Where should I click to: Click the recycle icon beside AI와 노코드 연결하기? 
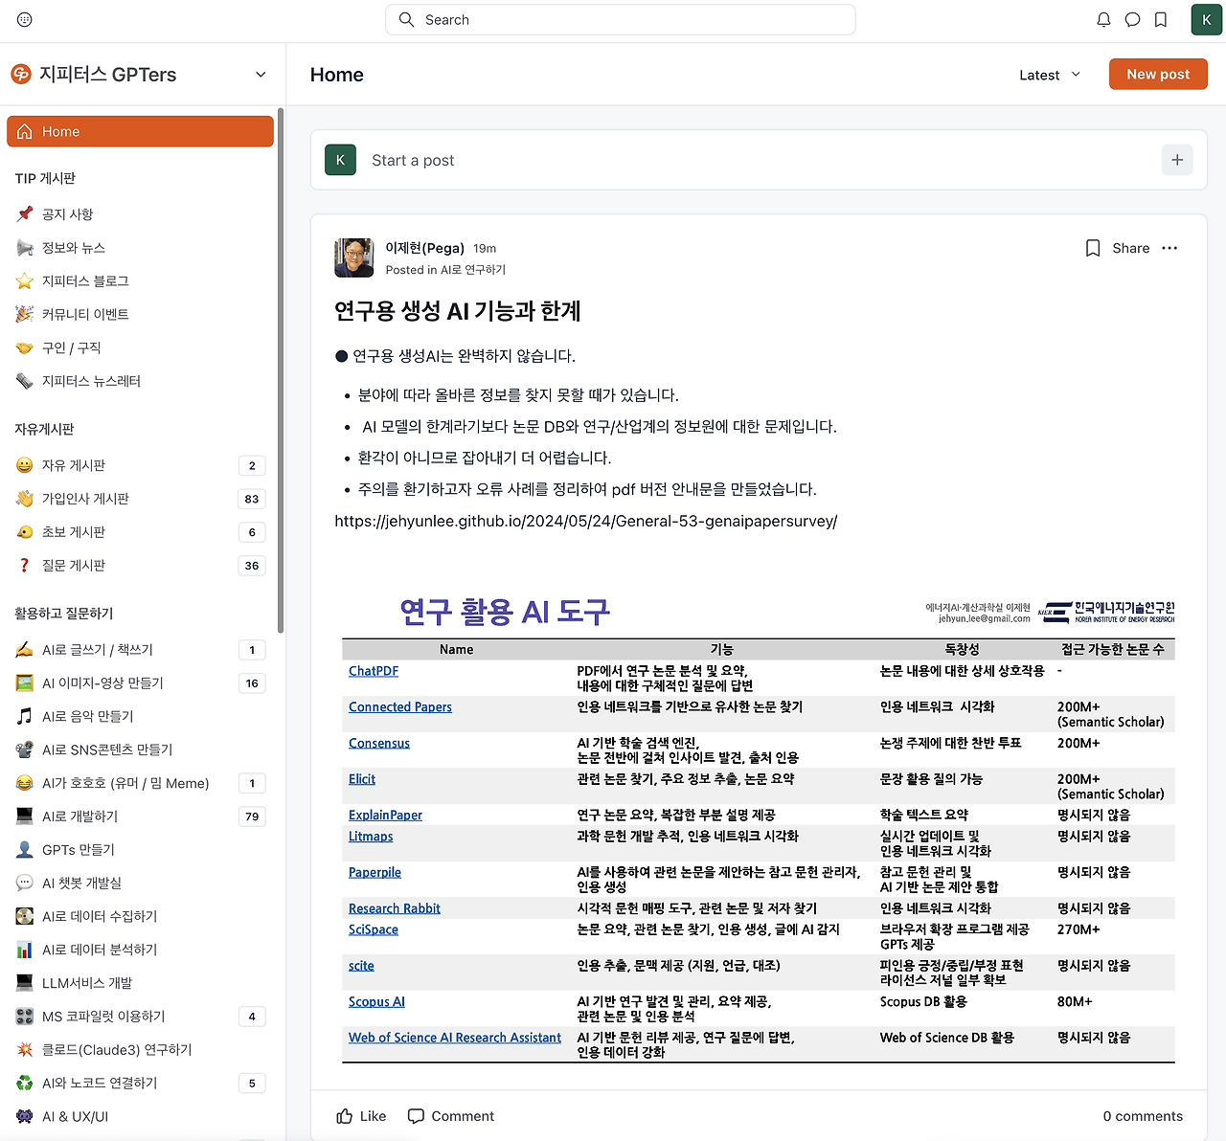tap(25, 1083)
